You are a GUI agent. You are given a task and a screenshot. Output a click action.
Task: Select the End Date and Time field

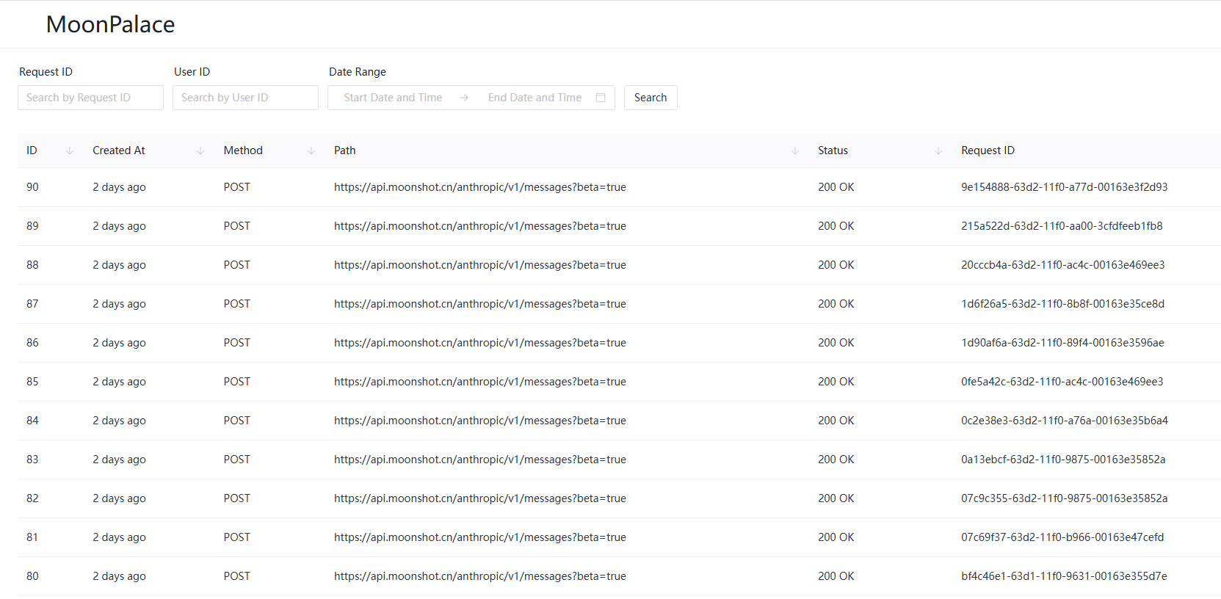pos(535,98)
